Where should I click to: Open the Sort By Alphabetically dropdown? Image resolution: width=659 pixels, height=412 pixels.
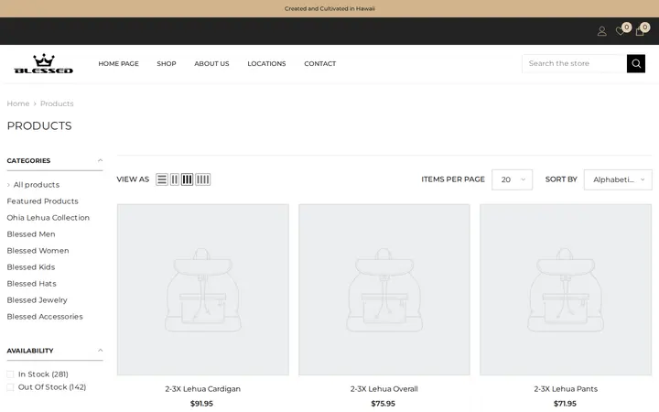coord(618,179)
